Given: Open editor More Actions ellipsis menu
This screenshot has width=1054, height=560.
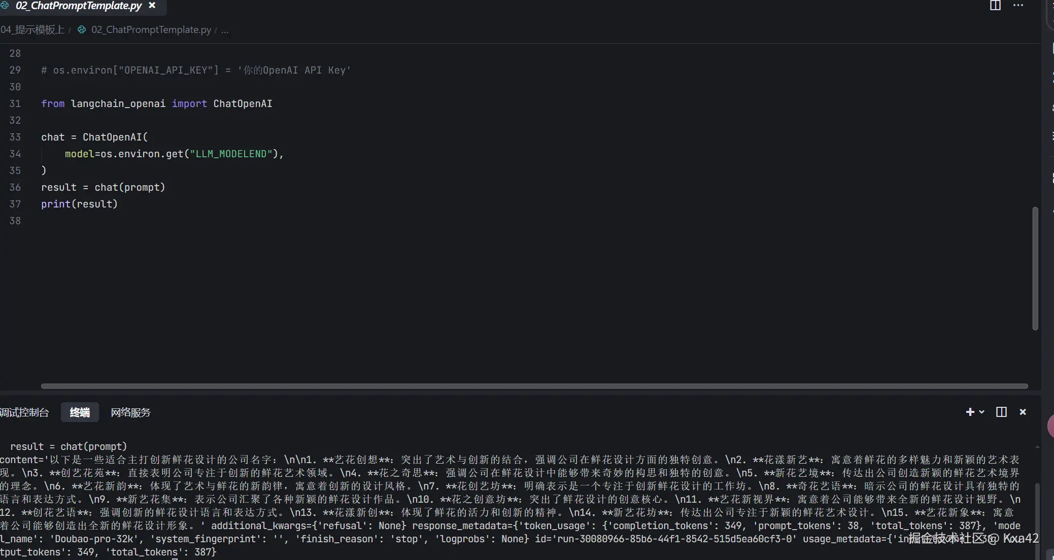Looking at the screenshot, I should click(1018, 6).
